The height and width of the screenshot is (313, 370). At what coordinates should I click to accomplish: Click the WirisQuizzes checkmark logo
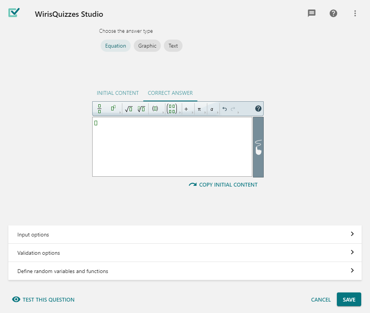14,13
